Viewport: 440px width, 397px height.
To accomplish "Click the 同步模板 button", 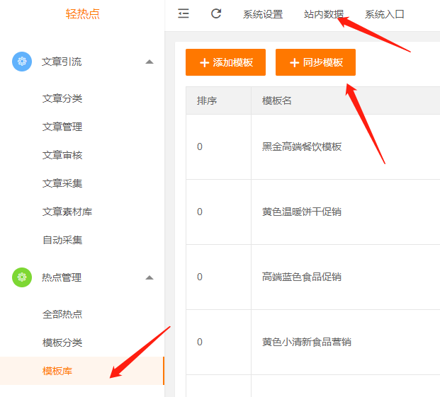I will coord(315,62).
